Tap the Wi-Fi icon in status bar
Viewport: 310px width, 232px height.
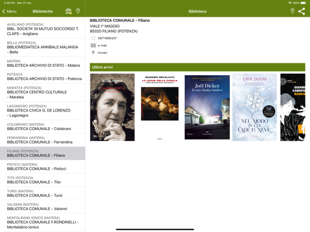[x=290, y=3]
